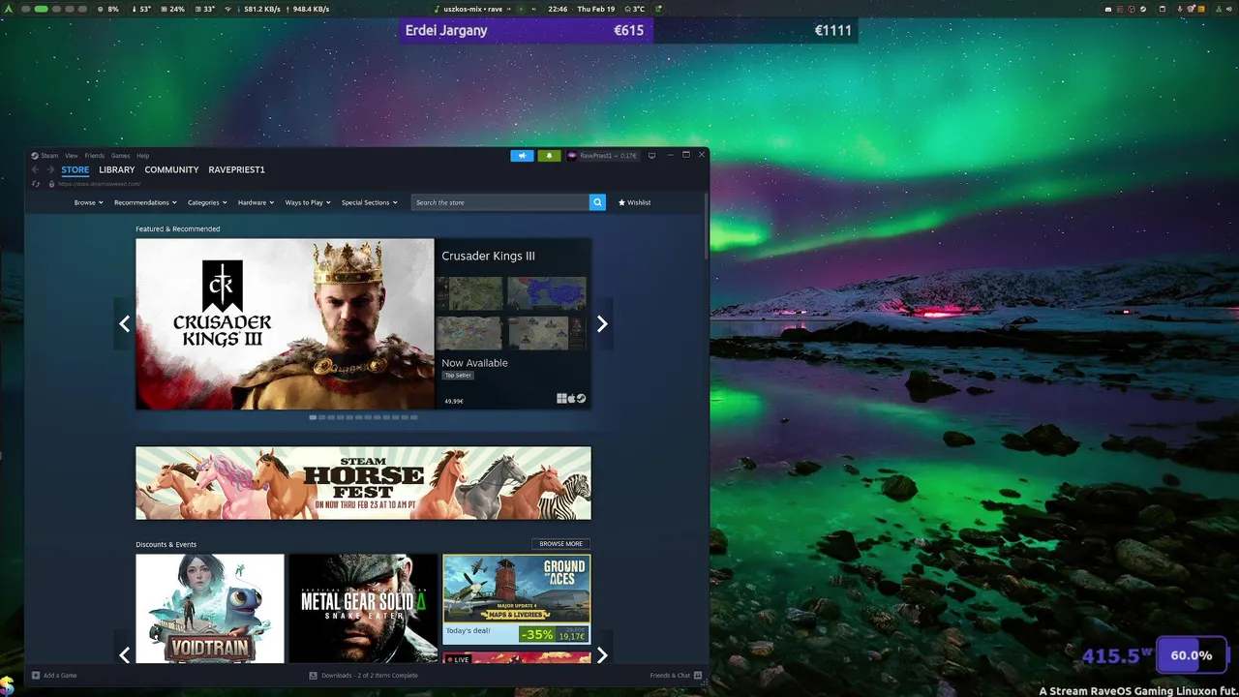Open the Crusader Kings III main capsule image

point(285,324)
